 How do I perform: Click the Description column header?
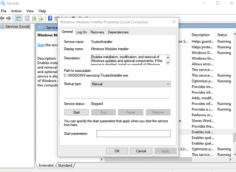pos(202,35)
